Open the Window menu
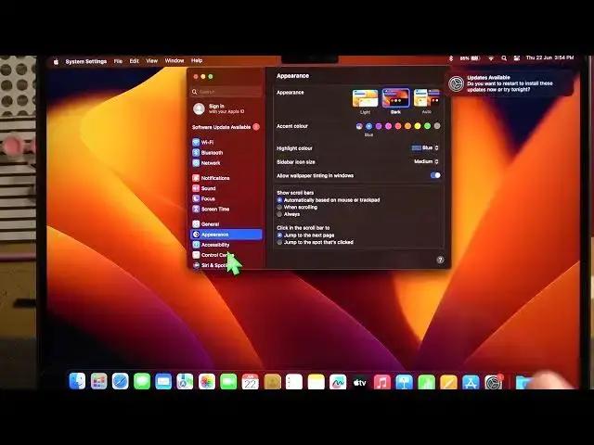This screenshot has height=445, width=594. (x=174, y=60)
